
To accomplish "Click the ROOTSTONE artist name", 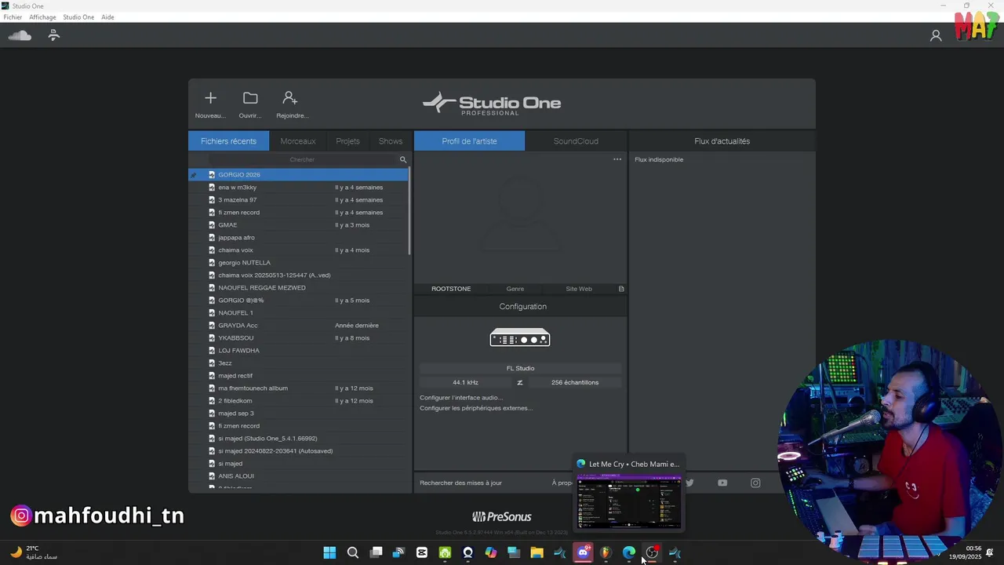I will pos(451,289).
